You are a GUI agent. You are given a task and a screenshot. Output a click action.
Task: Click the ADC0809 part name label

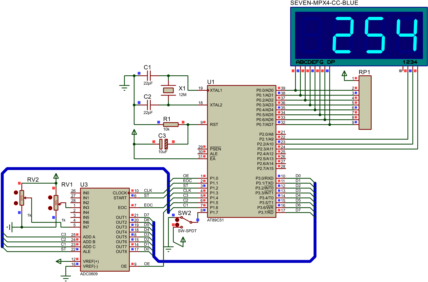89,274
